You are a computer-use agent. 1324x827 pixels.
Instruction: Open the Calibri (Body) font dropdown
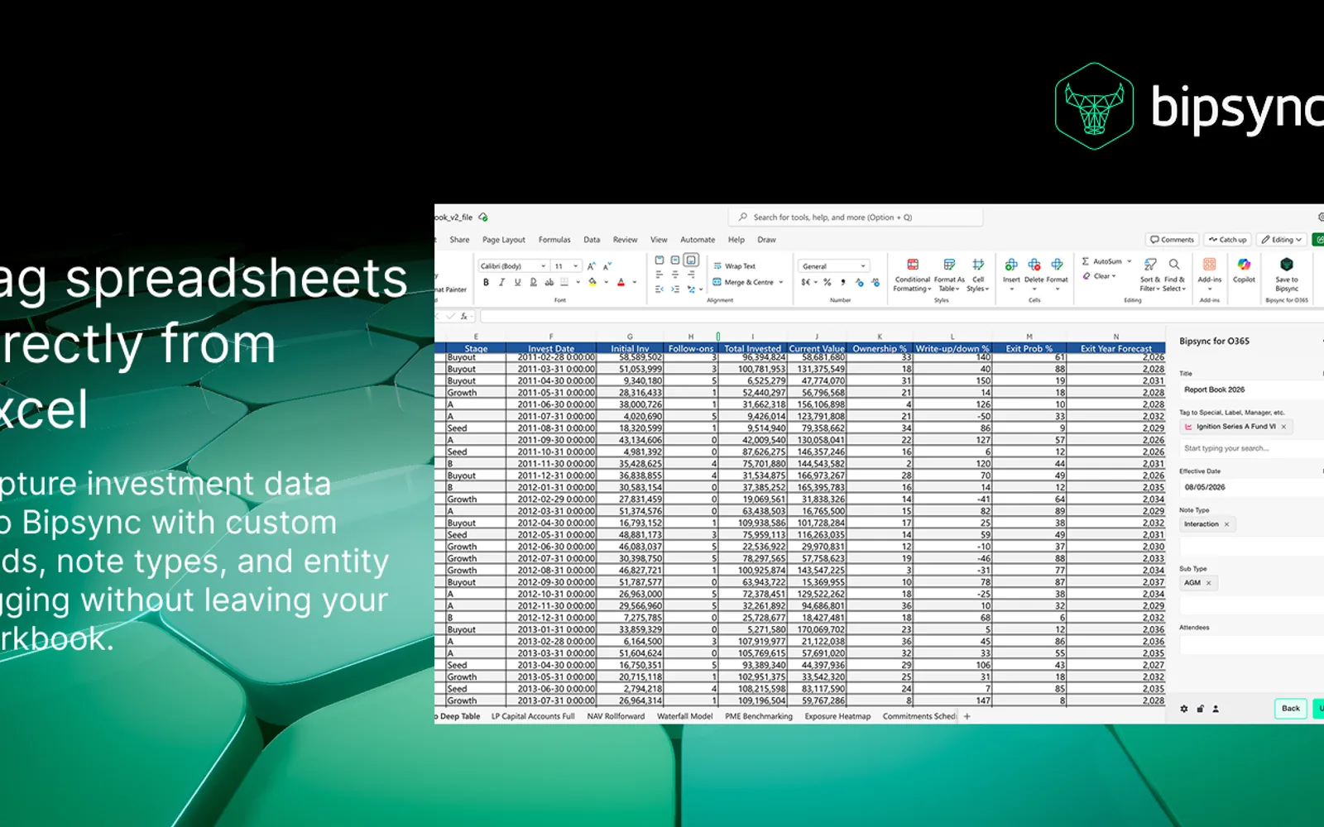coord(513,266)
